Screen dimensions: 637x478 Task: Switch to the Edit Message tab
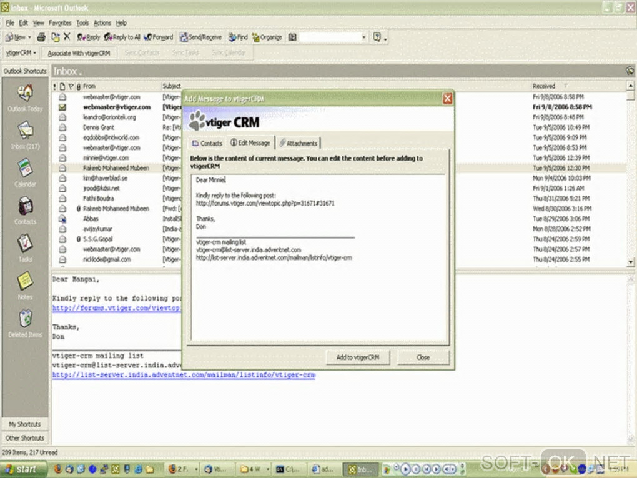pyautogui.click(x=250, y=142)
